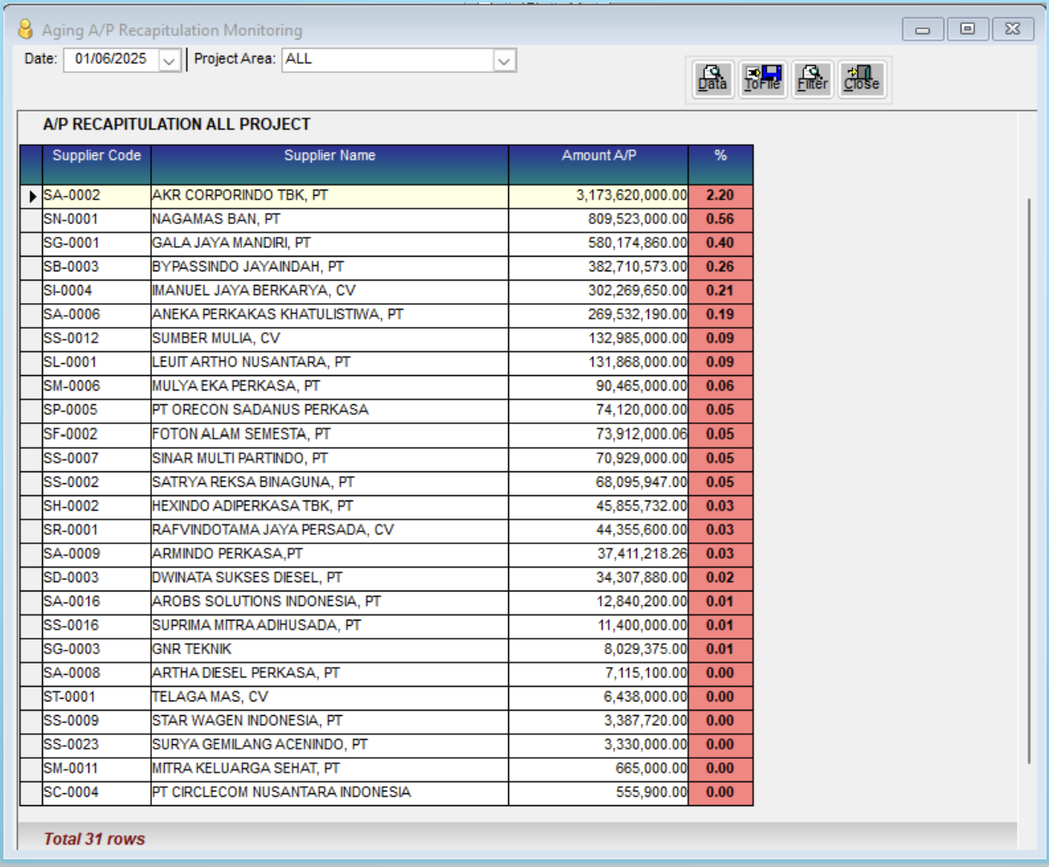The width and height of the screenshot is (1049, 867).
Task: Minimize the Aging A/P Recapitulation window
Action: (x=923, y=29)
